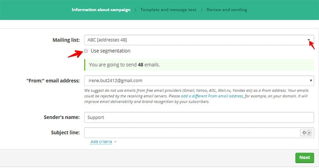Click the "Use segmentation" label text
Screen dimensions: 319x168
[x=111, y=51]
